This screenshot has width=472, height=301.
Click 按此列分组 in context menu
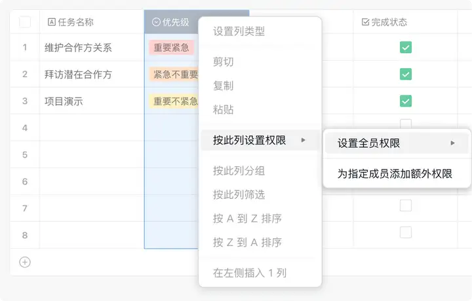coord(239,171)
